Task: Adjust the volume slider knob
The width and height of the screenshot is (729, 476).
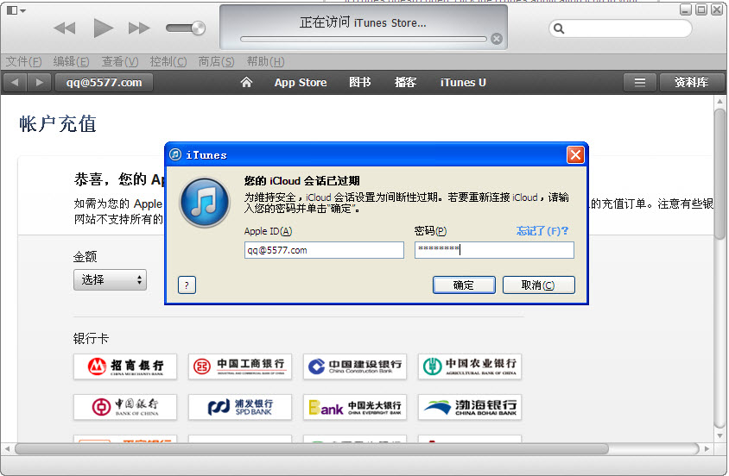Action: [x=198, y=28]
